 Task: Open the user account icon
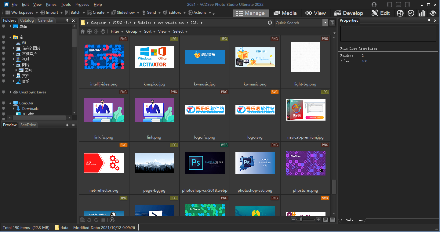pyautogui.click(x=374, y=5)
